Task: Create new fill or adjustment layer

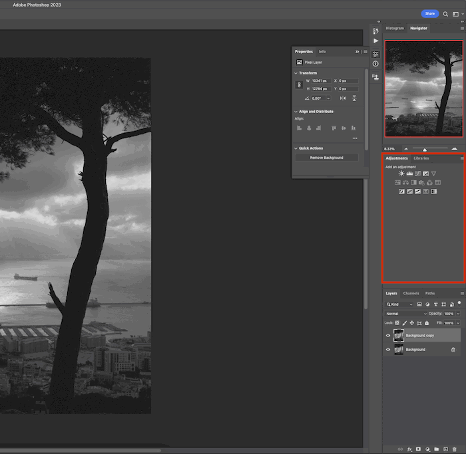Action: click(427, 449)
